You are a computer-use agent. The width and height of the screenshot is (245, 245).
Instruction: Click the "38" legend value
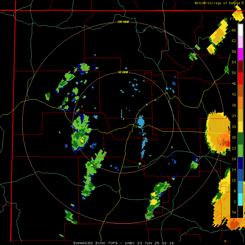click(x=234, y=105)
